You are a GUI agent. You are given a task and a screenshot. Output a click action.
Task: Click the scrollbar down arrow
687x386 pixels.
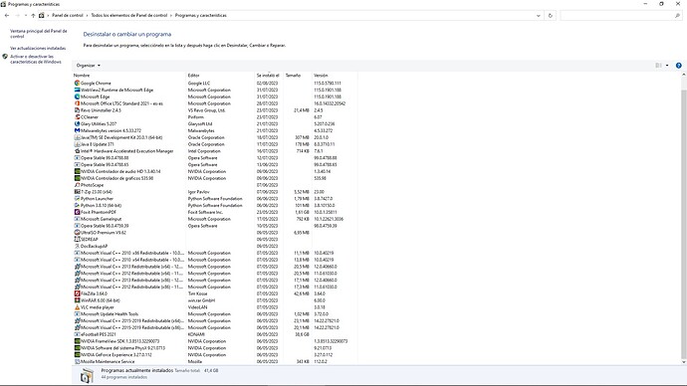tap(683, 362)
